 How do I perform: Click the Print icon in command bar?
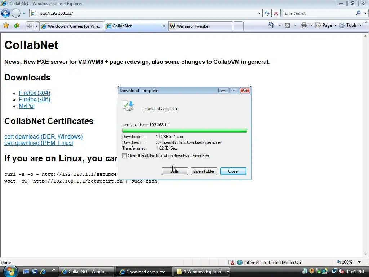tap(304, 25)
